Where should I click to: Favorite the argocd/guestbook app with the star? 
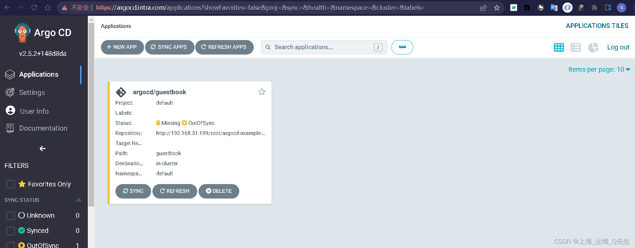(262, 92)
